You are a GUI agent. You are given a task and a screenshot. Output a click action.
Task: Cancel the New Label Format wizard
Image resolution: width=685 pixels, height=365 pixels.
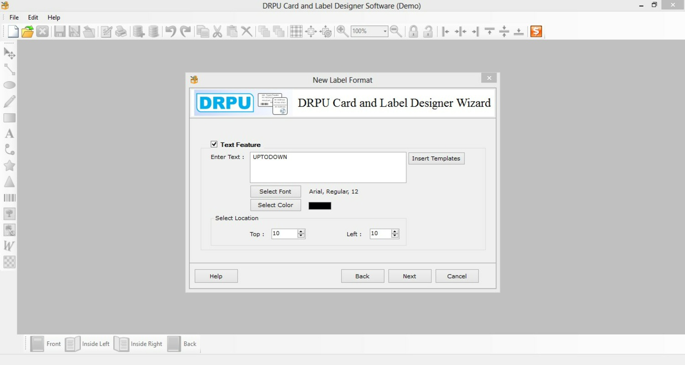coord(457,276)
